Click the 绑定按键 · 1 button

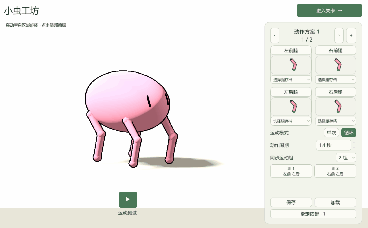pos(313,214)
